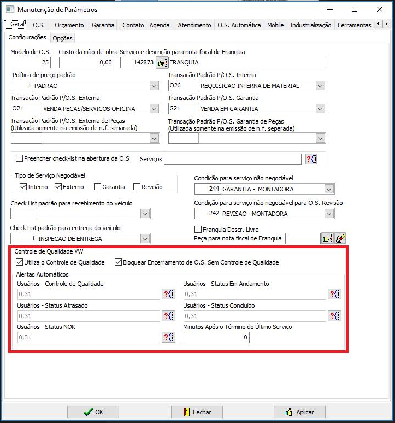The width and height of the screenshot is (395, 423).
Task: Open Serviços search helper icon
Action: tap(311, 159)
